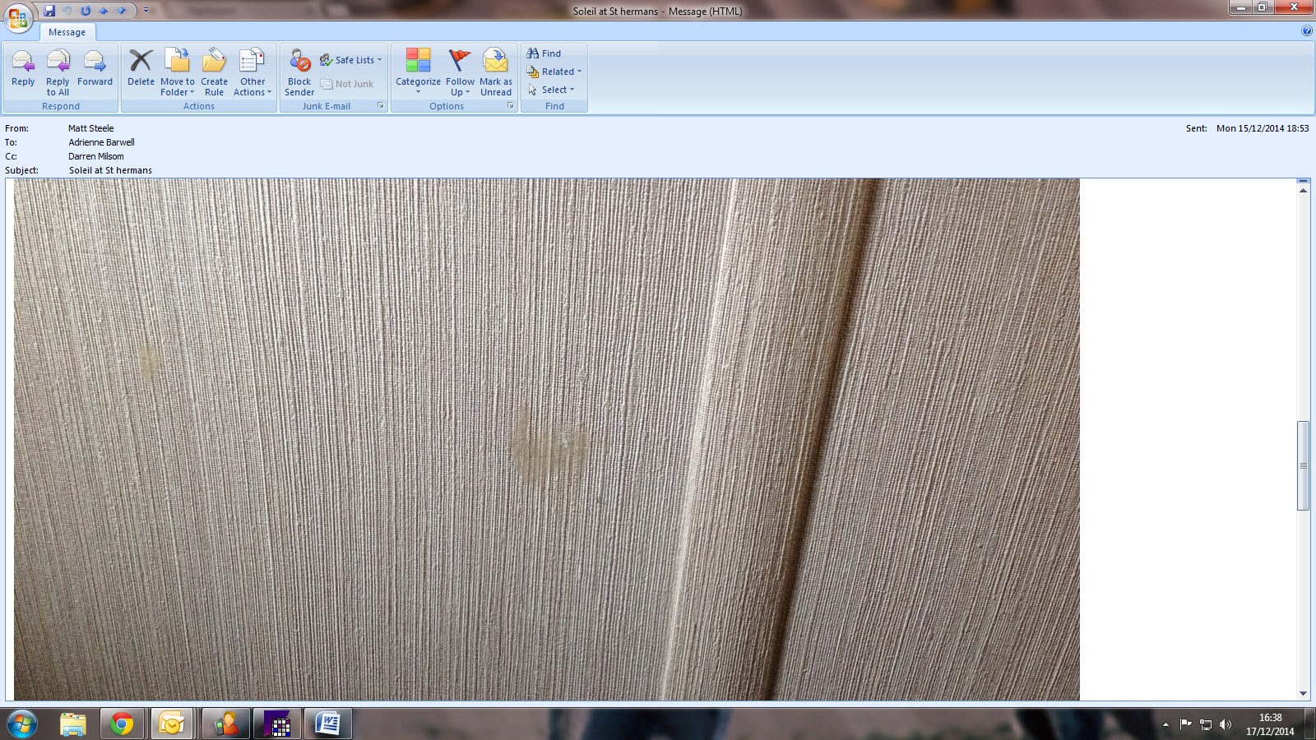This screenshot has width=1316, height=740.
Task: Open the Office button menu
Action: click(18, 18)
